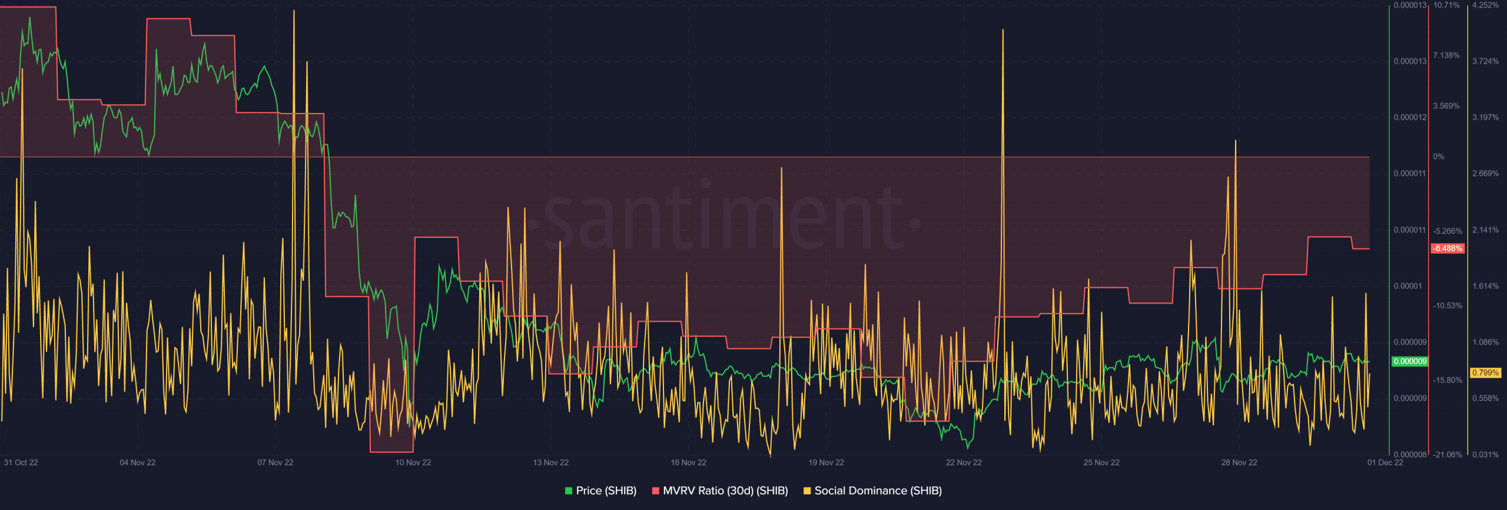Click the green 0.000009 current price tag
This screenshot has width=1507, height=510.
(x=1410, y=361)
